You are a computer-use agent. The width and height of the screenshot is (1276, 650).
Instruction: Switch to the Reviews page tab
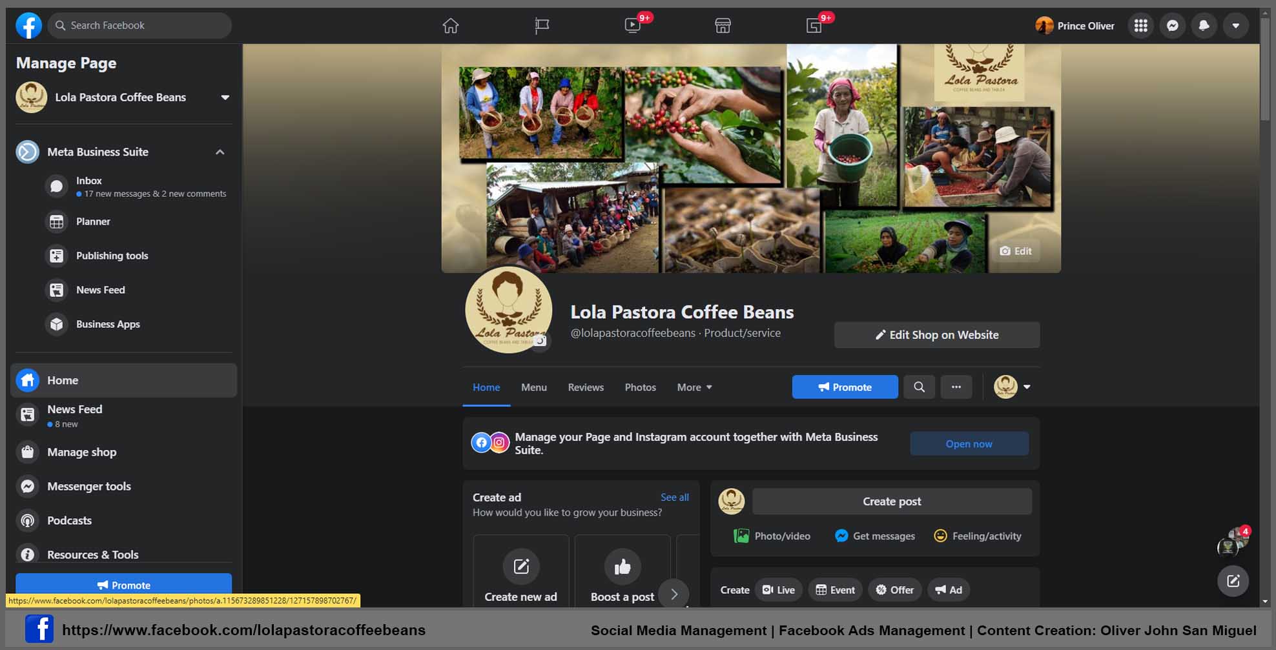586,387
